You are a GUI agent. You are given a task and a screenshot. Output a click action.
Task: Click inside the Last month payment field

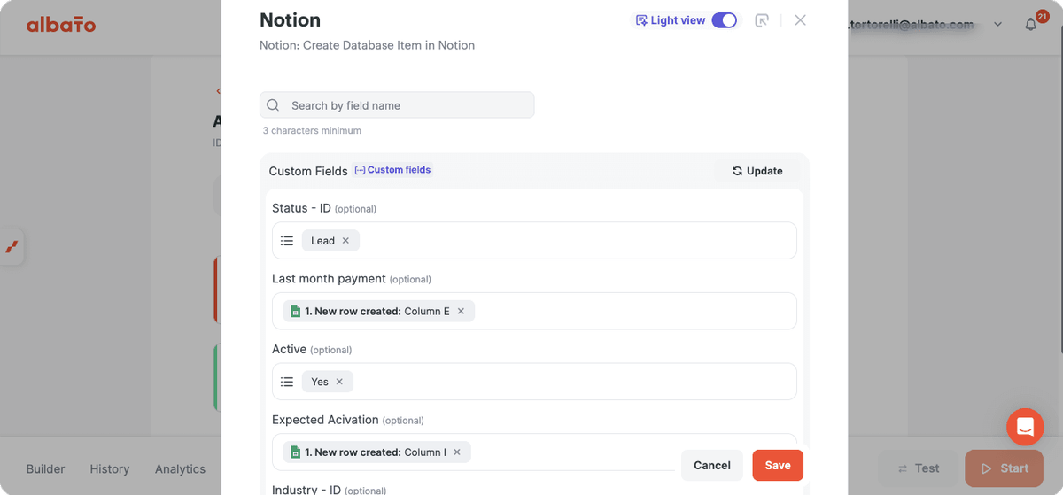coord(534,312)
